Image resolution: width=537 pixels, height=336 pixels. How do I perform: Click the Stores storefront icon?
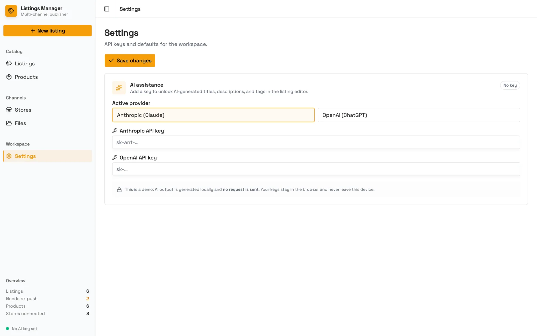click(9, 110)
